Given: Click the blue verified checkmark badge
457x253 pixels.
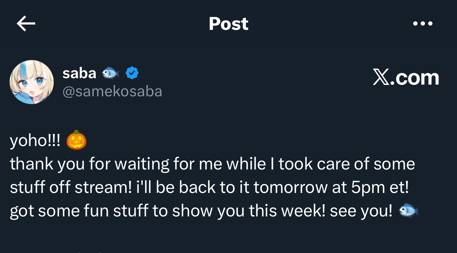Looking at the screenshot, I should (132, 73).
